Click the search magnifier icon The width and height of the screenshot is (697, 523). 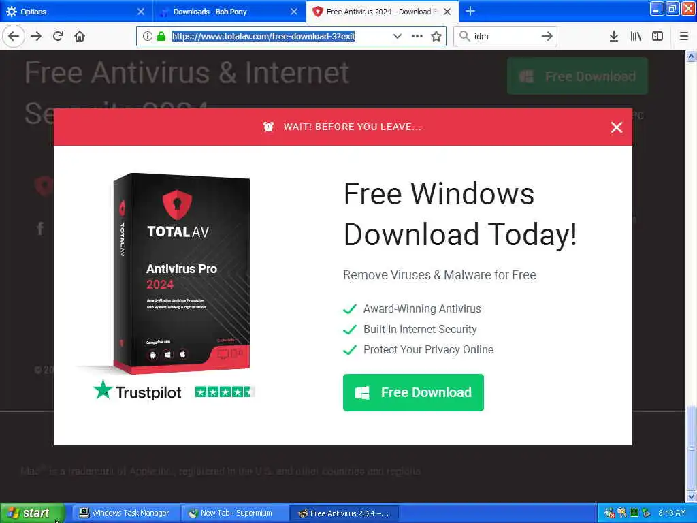(464, 37)
